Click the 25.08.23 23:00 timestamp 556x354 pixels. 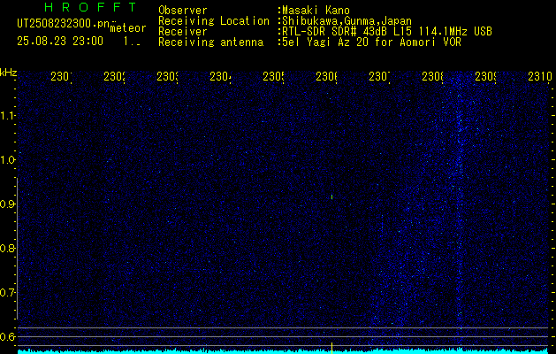pos(60,42)
